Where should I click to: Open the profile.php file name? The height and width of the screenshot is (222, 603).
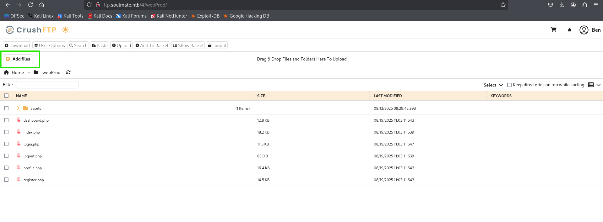33,168
